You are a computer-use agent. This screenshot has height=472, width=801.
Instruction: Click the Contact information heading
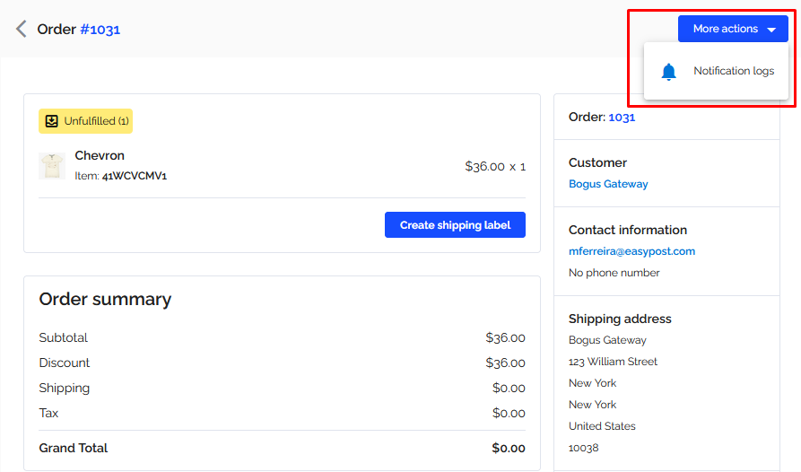[x=628, y=230]
